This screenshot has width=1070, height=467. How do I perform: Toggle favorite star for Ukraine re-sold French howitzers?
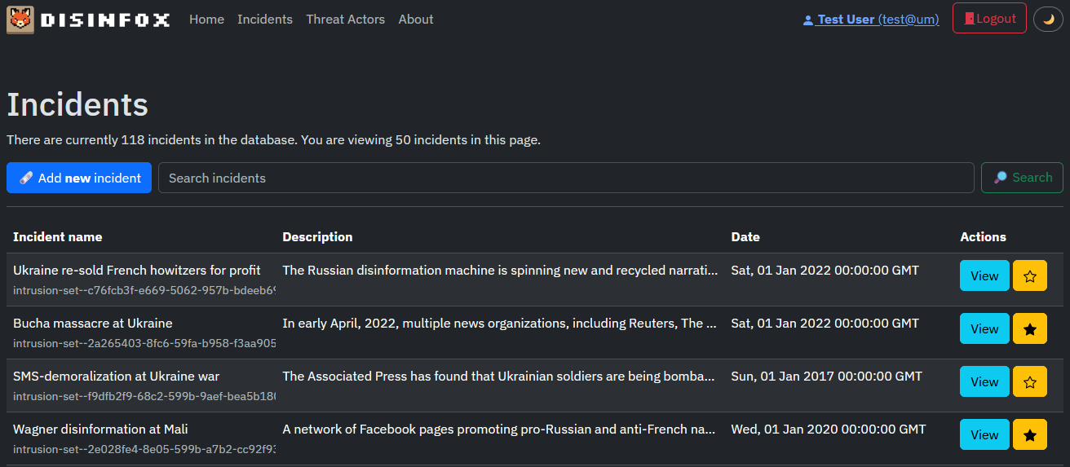(1030, 276)
